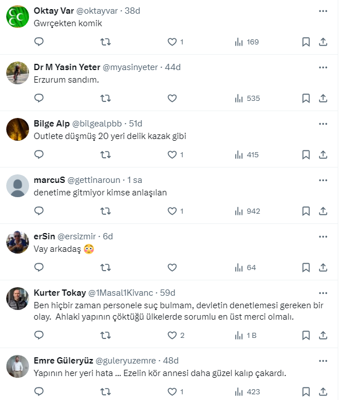Image resolution: width=344 pixels, height=400 pixels.
Task: Visit @bilgealpbb profile handle
Action: [99, 123]
